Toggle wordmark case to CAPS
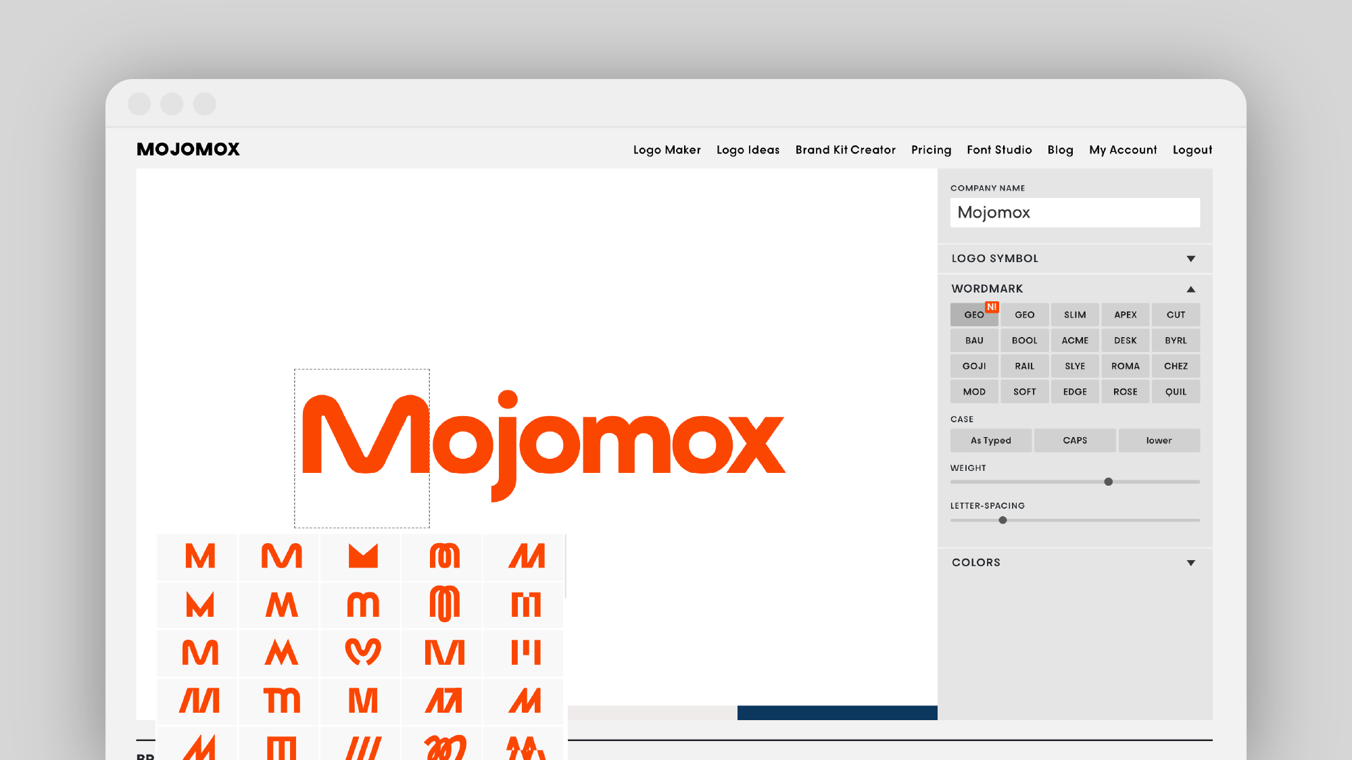The height and width of the screenshot is (760, 1352). pos(1074,440)
